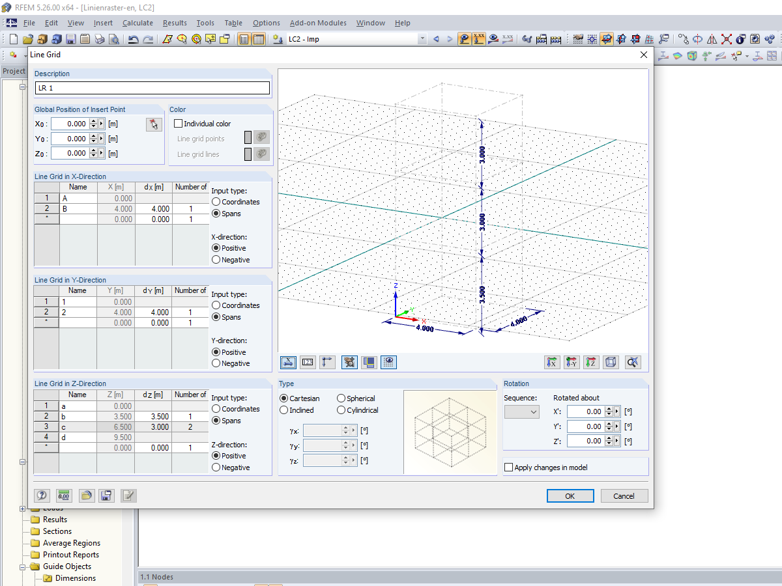782x586 pixels.
Task: Load a saved line grid configuration
Action: pyautogui.click(x=87, y=495)
